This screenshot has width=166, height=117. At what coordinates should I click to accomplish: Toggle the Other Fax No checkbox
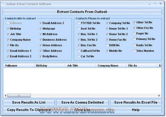[134, 28]
